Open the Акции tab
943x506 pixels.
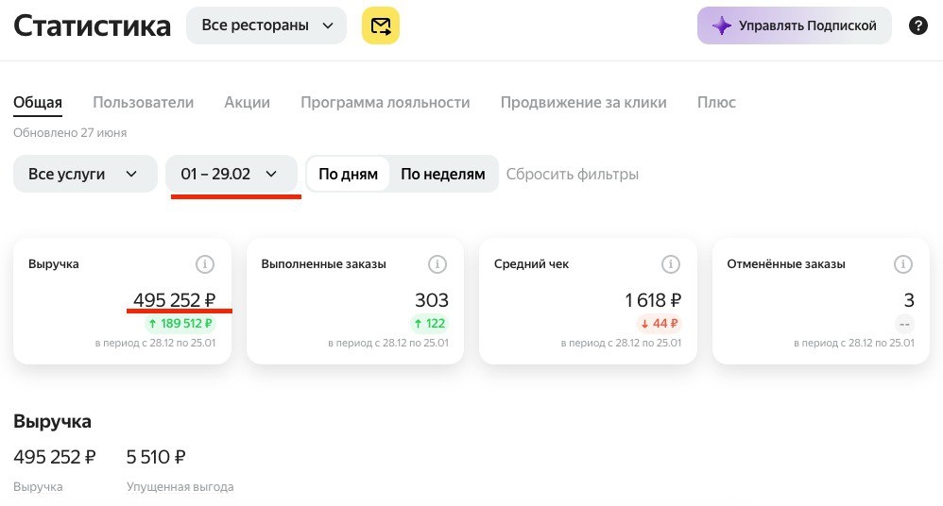point(248,102)
